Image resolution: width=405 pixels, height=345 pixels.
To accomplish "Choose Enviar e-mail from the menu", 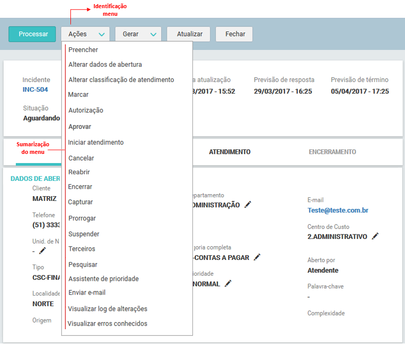I will [x=87, y=293].
